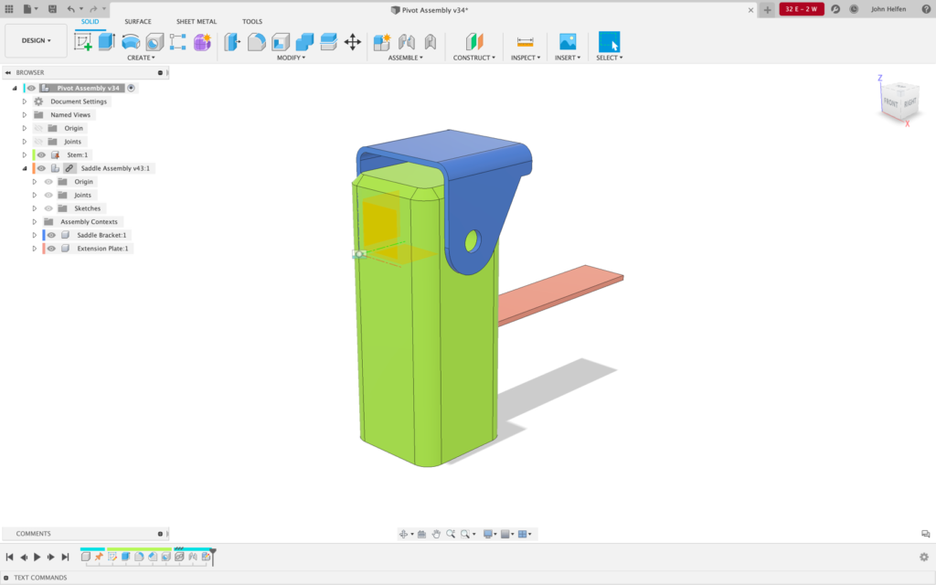Activate the Move/Copy tool
This screenshot has height=585, width=936.
tap(353, 42)
